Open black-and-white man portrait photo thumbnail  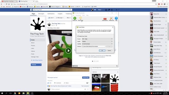coord(96,78)
